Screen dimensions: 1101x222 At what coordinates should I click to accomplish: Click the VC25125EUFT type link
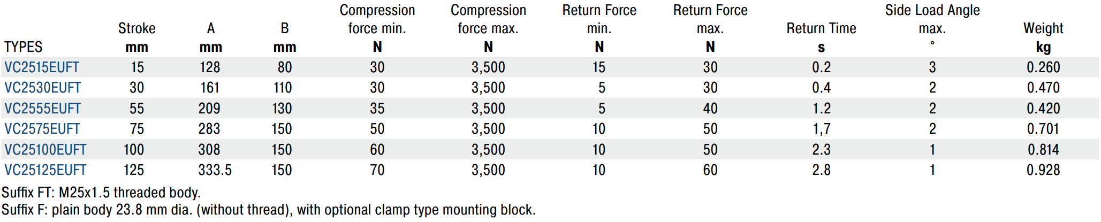click(45, 170)
